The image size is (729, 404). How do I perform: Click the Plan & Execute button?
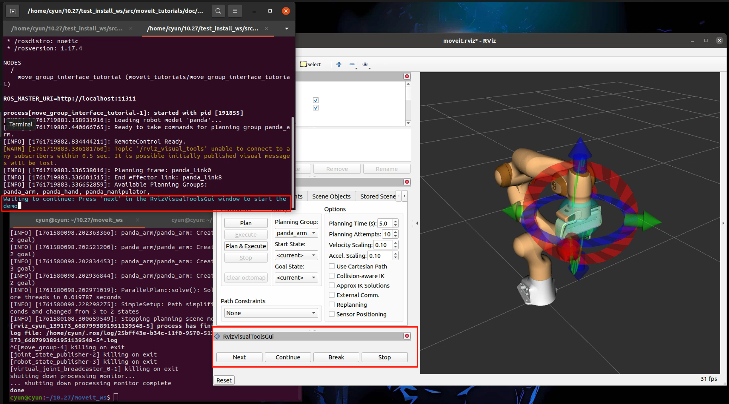[246, 246]
